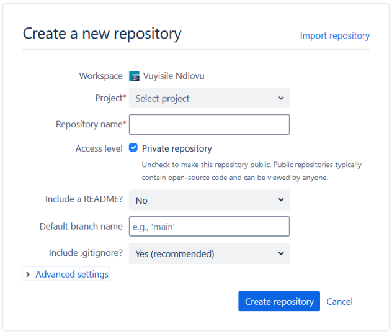Viewport: 392px width, 336px height.
Task: Click the Include a README? label
Action: pyautogui.click(x=84, y=199)
